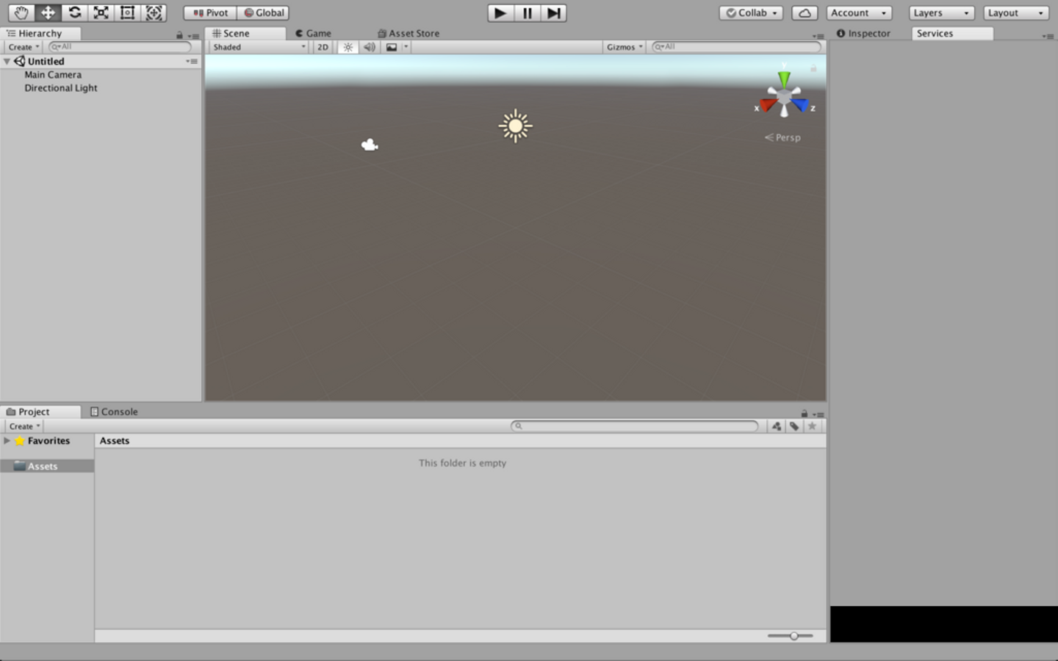Image resolution: width=1058 pixels, height=661 pixels.
Task: Open the Gizmos dropdown
Action: coord(625,47)
